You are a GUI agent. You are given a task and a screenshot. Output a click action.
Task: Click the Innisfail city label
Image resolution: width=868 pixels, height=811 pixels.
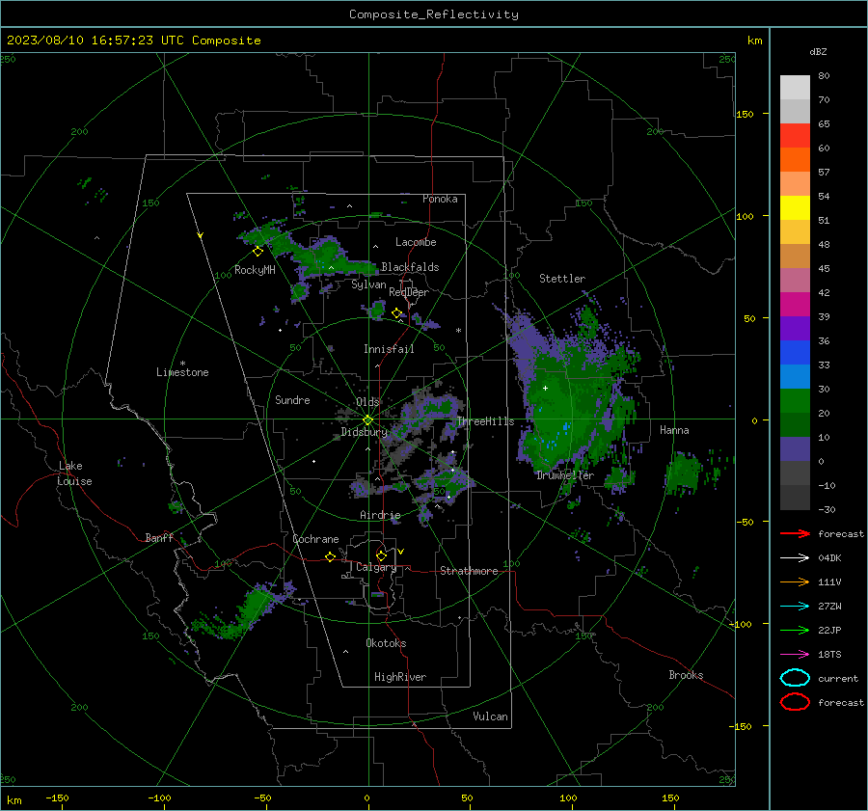pos(389,349)
